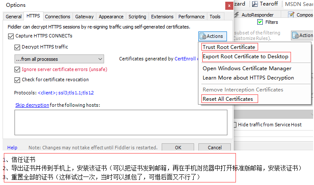Click the Skip decryption link
The height and width of the screenshot is (185, 314).
(x=32, y=105)
